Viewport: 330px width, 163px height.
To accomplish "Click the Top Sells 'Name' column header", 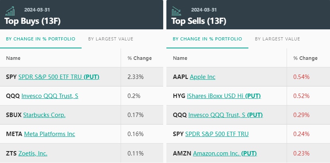I will click(x=180, y=58).
